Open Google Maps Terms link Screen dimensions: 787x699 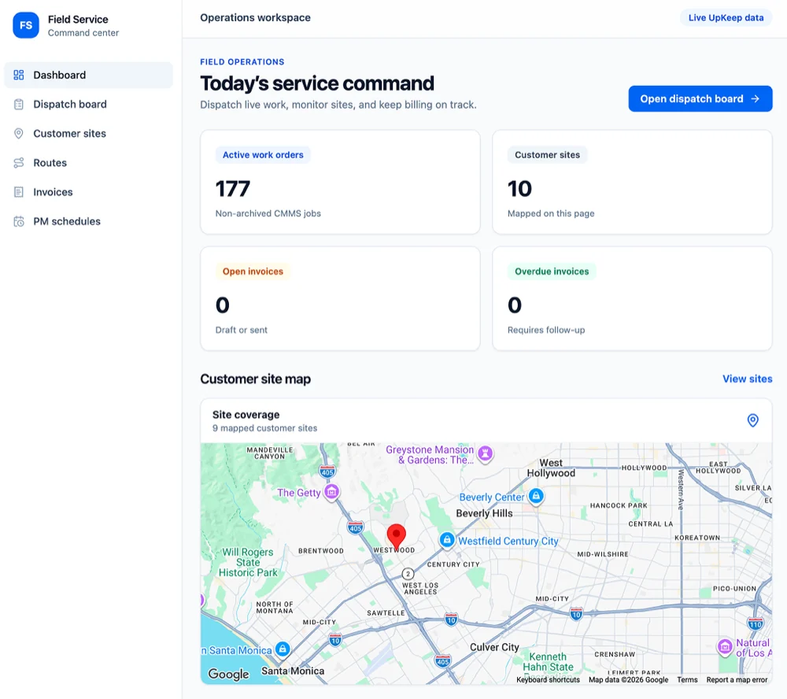tap(687, 679)
